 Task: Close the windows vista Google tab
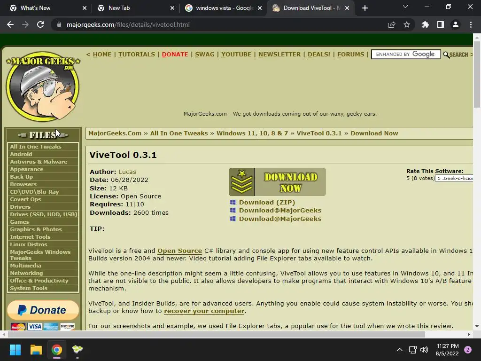pyautogui.click(x=260, y=8)
